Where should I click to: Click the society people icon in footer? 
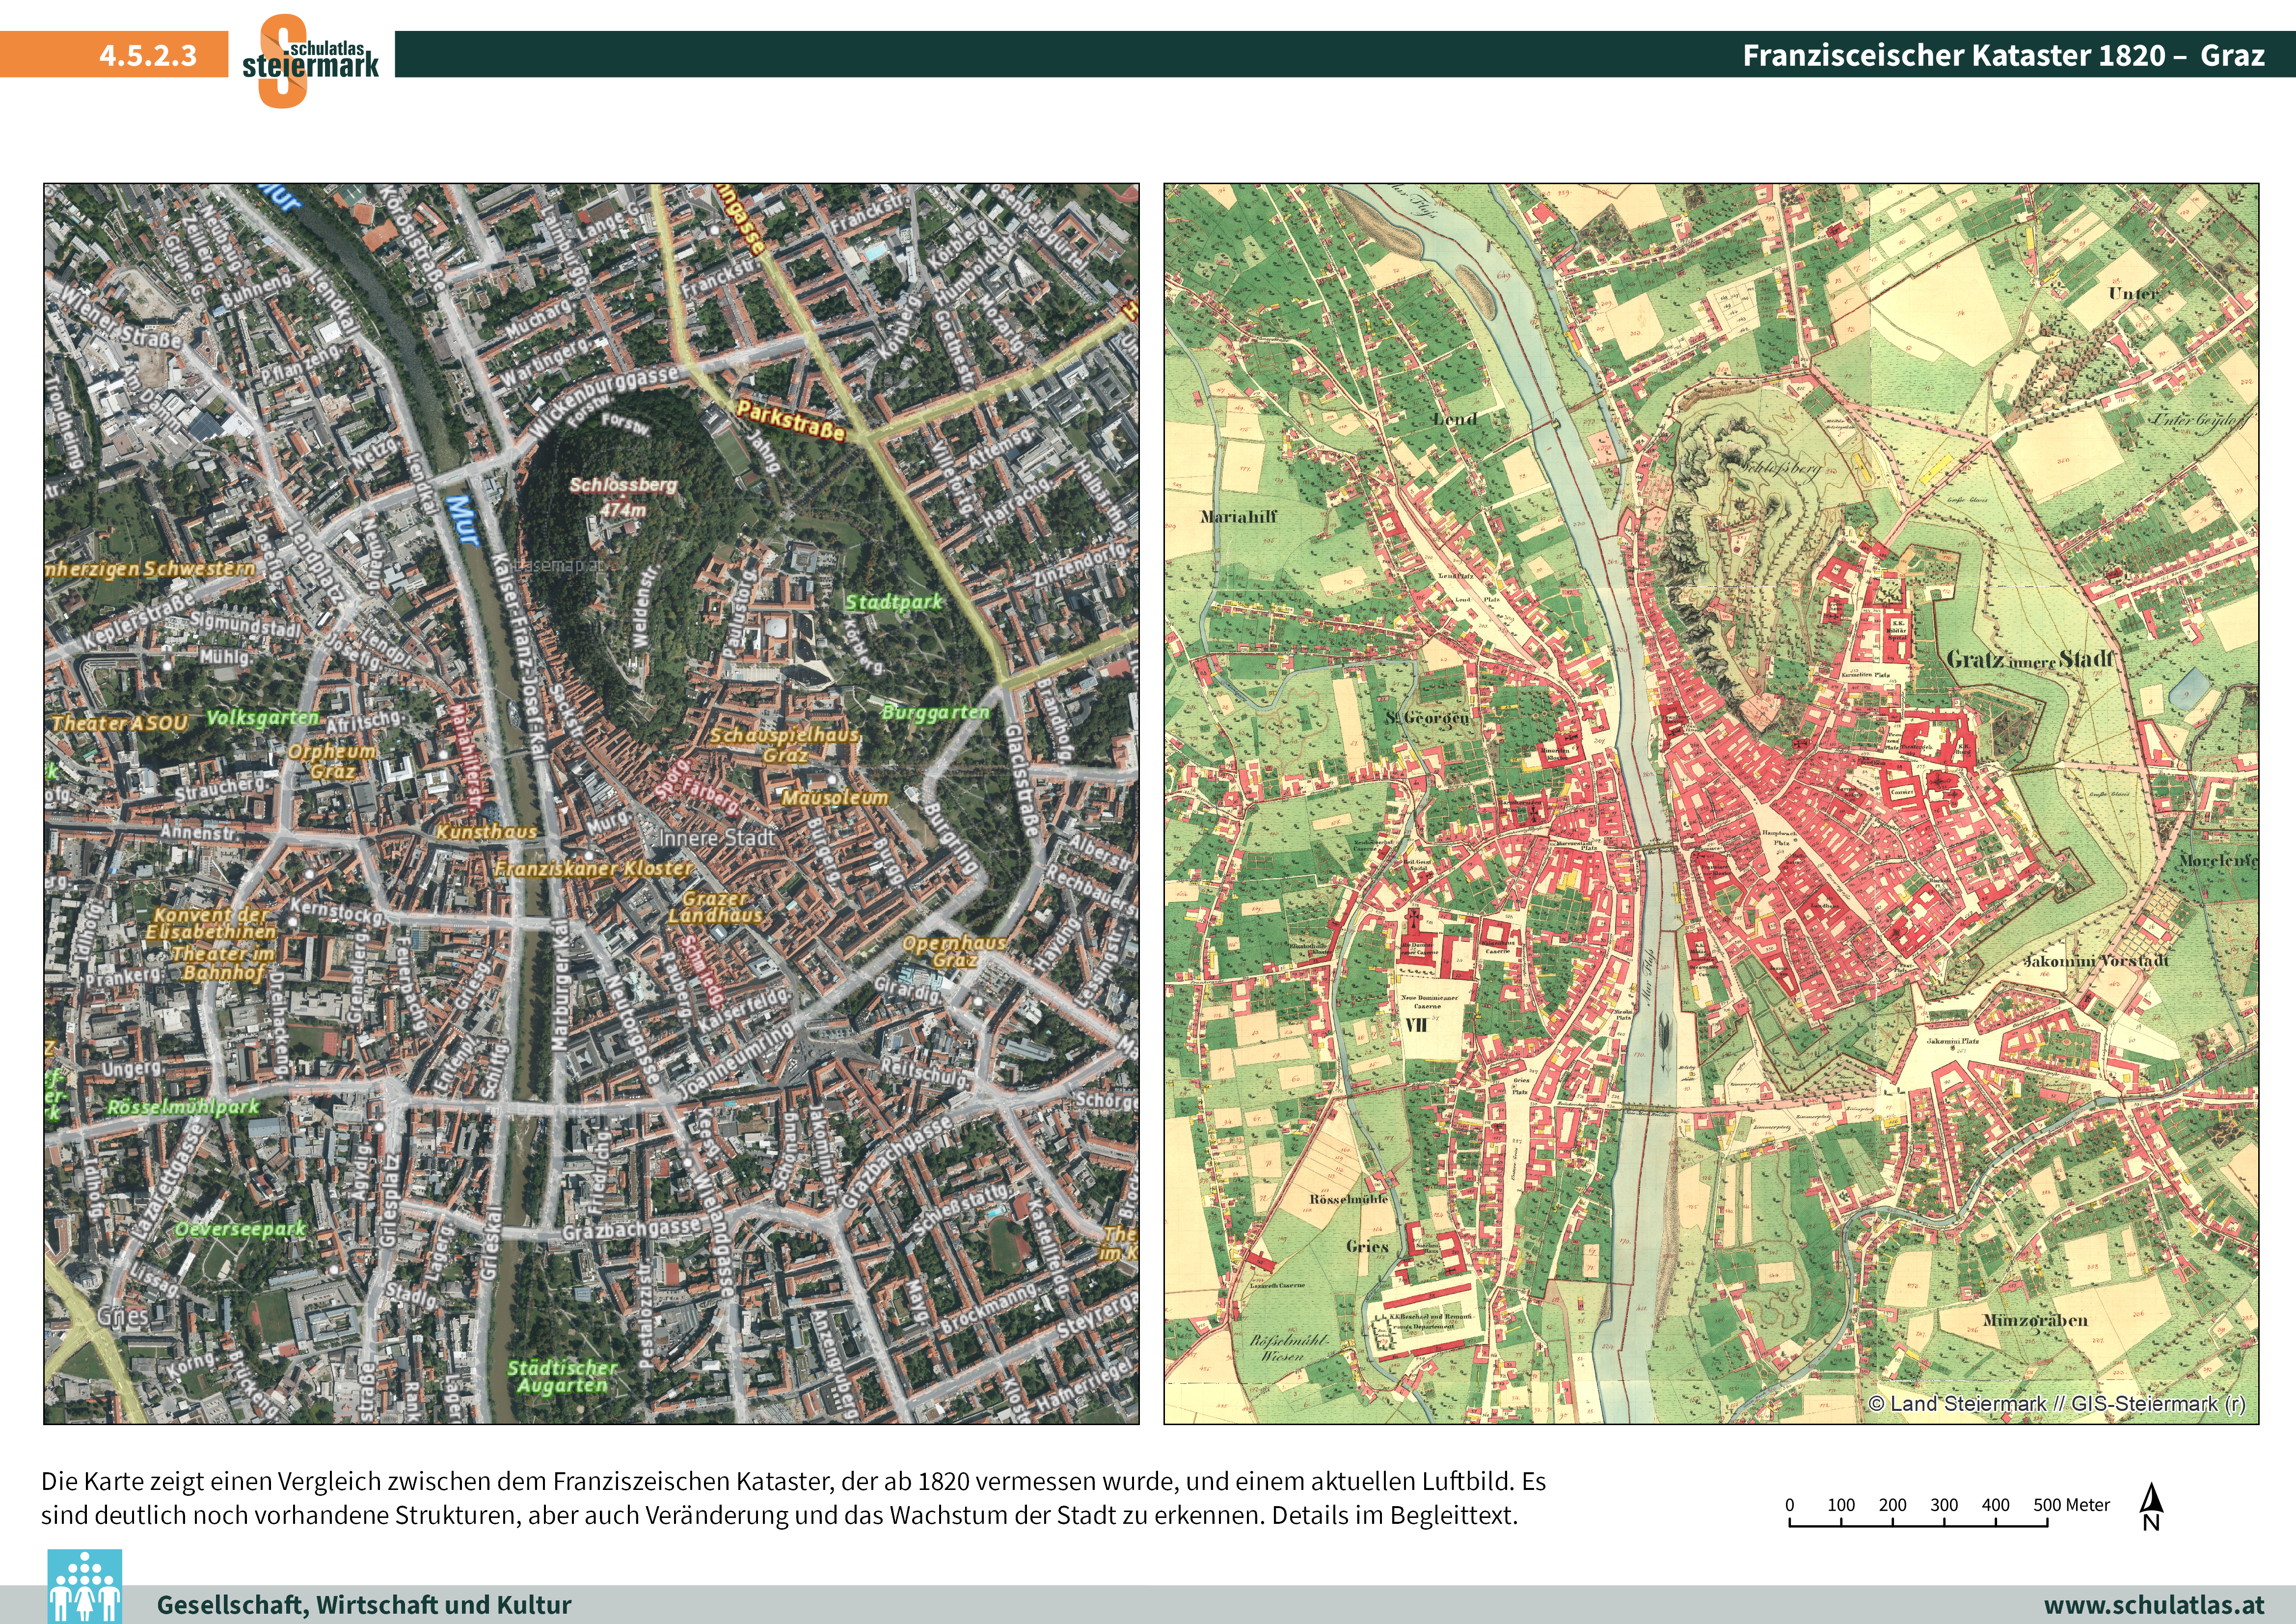pos(85,1587)
